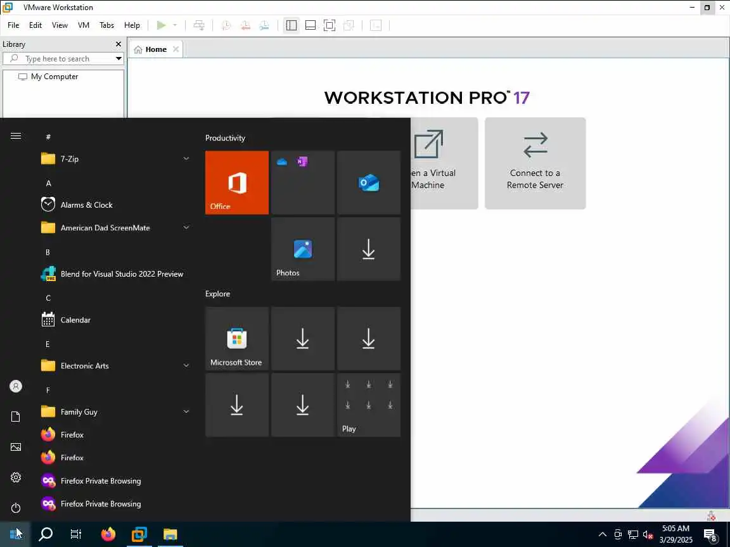This screenshot has height=547, width=730.
Task: Toggle the Show Library sidebar icon
Action: coord(291,25)
